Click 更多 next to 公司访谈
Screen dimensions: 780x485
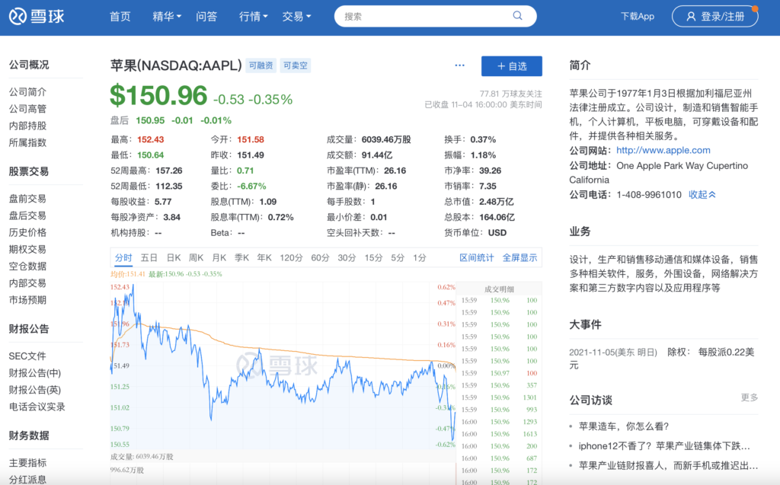click(x=750, y=397)
